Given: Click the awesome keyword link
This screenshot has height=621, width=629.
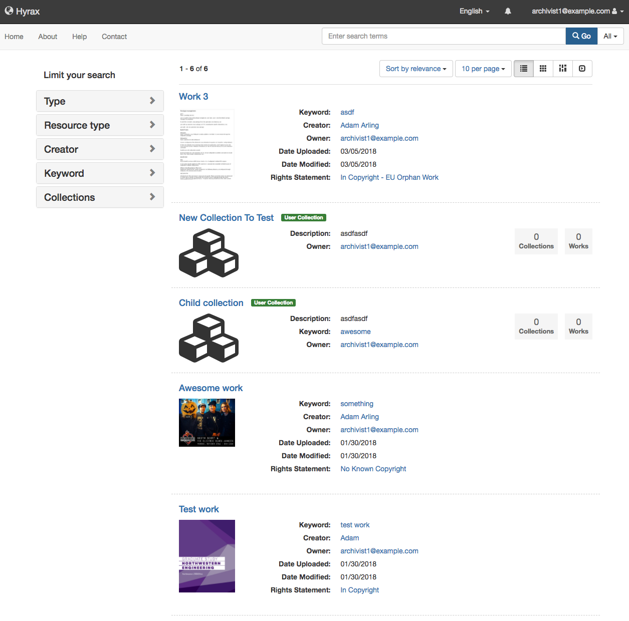Looking at the screenshot, I should point(355,332).
